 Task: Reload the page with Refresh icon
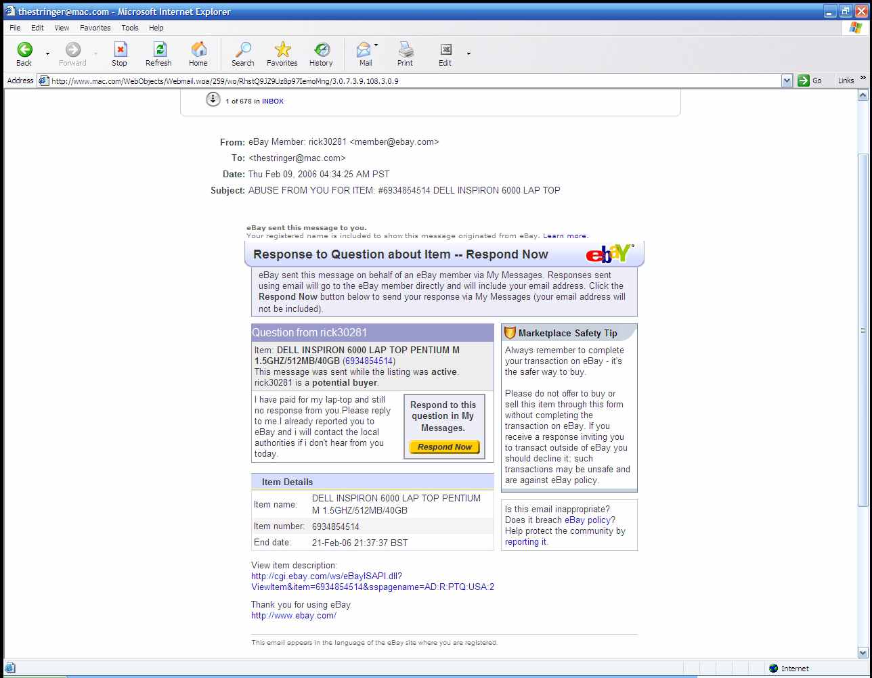pyautogui.click(x=159, y=49)
